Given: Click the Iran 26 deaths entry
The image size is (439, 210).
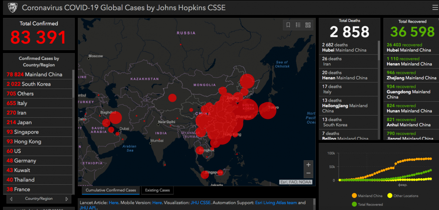Looking at the screenshot, I should [349, 61].
